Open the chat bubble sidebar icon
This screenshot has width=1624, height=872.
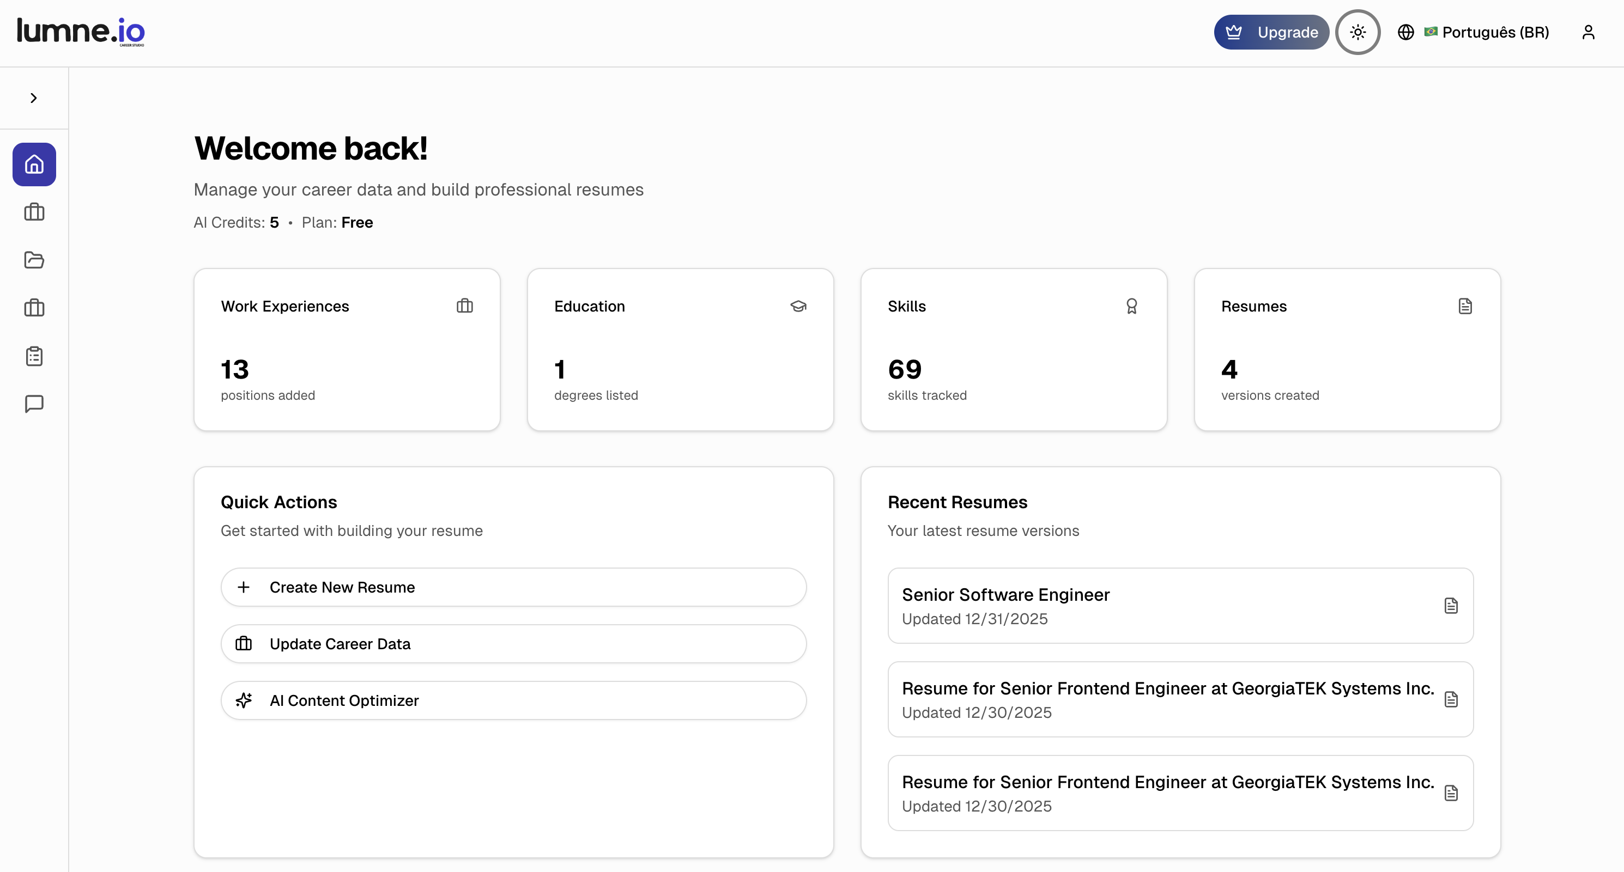tap(34, 404)
